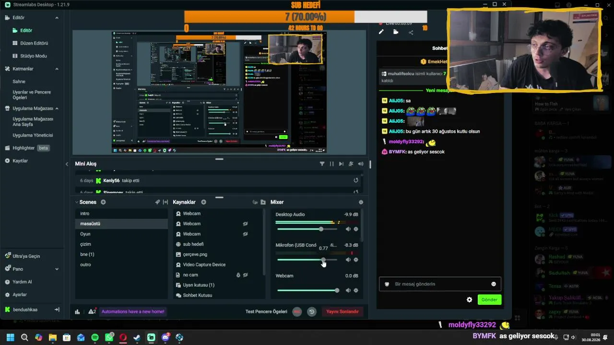Collapse the Uygulama Mağazası section
Screen dimensions: 614x345
[57, 109]
